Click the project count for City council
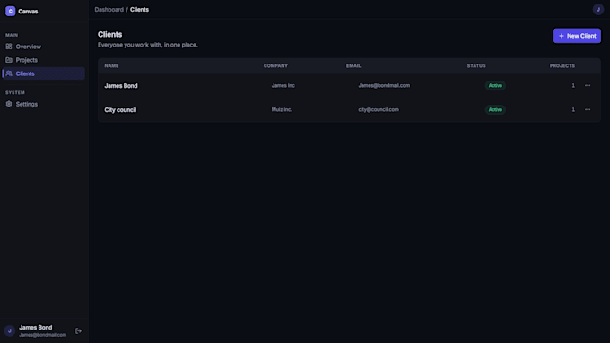This screenshot has width=610, height=343. click(573, 109)
